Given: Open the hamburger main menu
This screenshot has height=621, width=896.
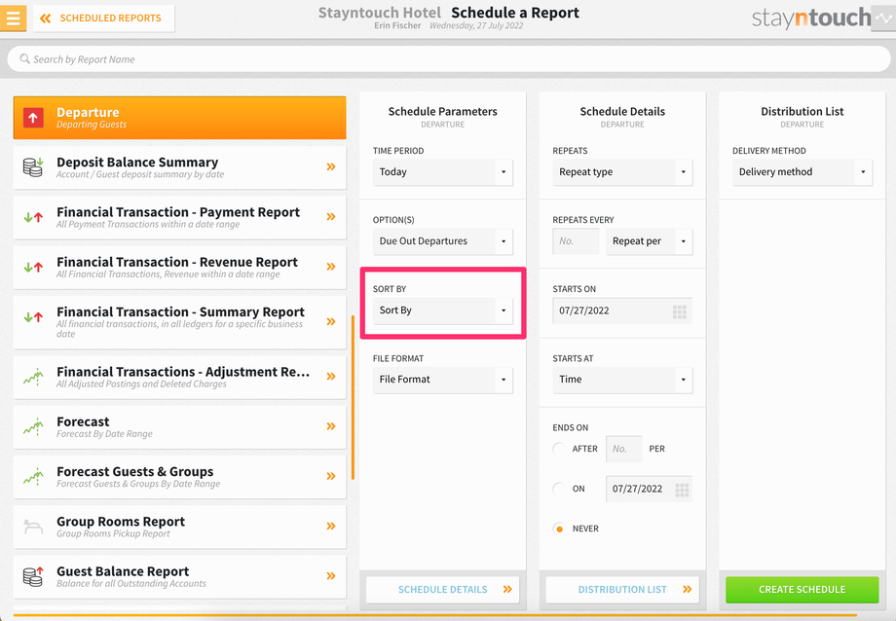Looking at the screenshot, I should tap(13, 18).
